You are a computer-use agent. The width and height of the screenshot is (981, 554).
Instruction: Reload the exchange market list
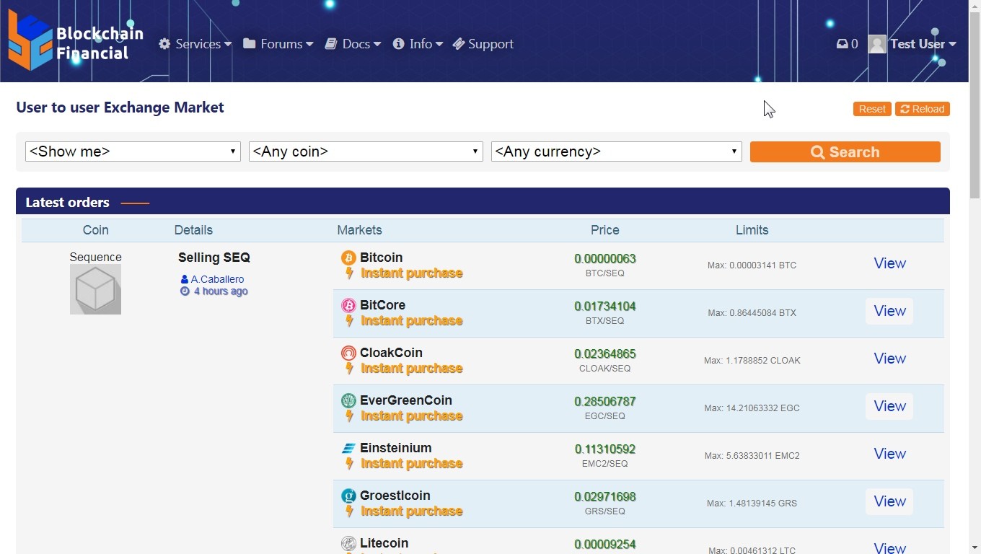[922, 109]
